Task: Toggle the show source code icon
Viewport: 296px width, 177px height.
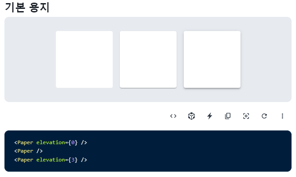Action: coord(173,116)
